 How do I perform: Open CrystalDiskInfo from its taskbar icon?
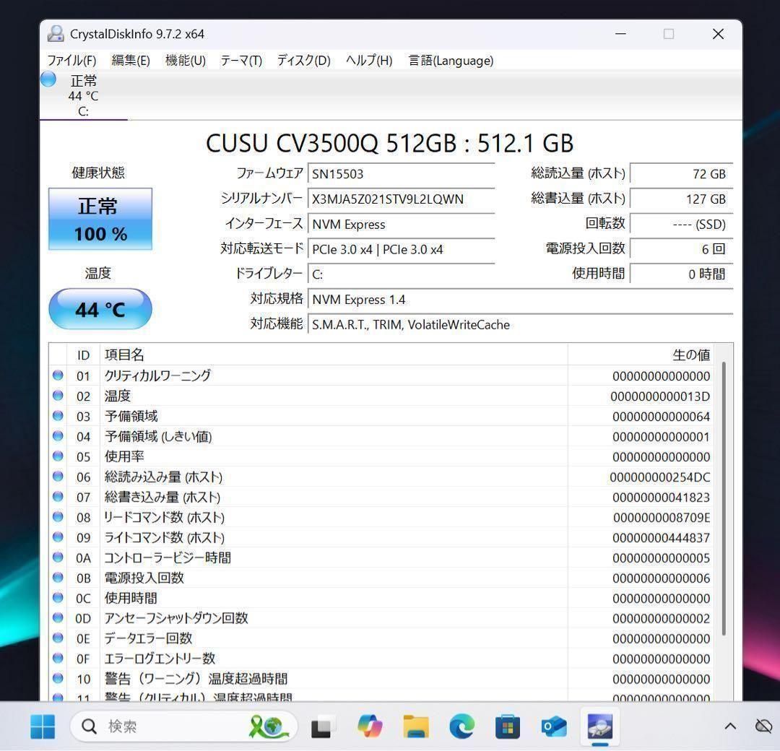click(x=599, y=726)
